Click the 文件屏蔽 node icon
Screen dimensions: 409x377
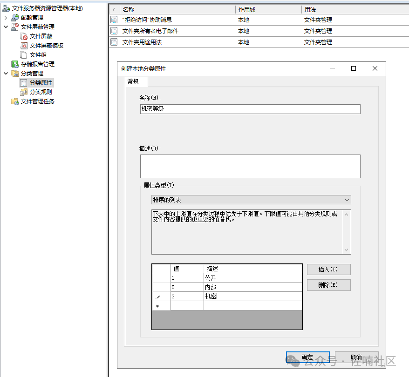point(24,36)
